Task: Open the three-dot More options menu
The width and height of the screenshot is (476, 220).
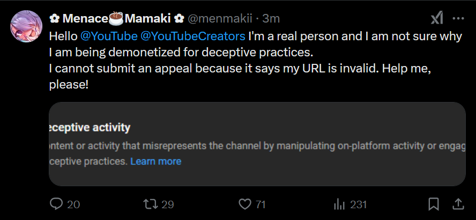Action: coord(458,18)
